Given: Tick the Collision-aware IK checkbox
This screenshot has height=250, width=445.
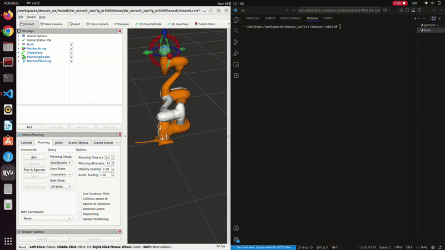Looking at the screenshot, I should coord(81,198).
